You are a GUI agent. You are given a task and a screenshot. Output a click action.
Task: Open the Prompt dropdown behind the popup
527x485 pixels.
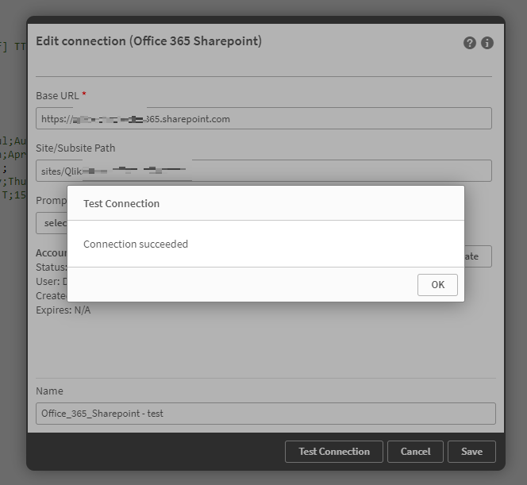click(x=52, y=223)
